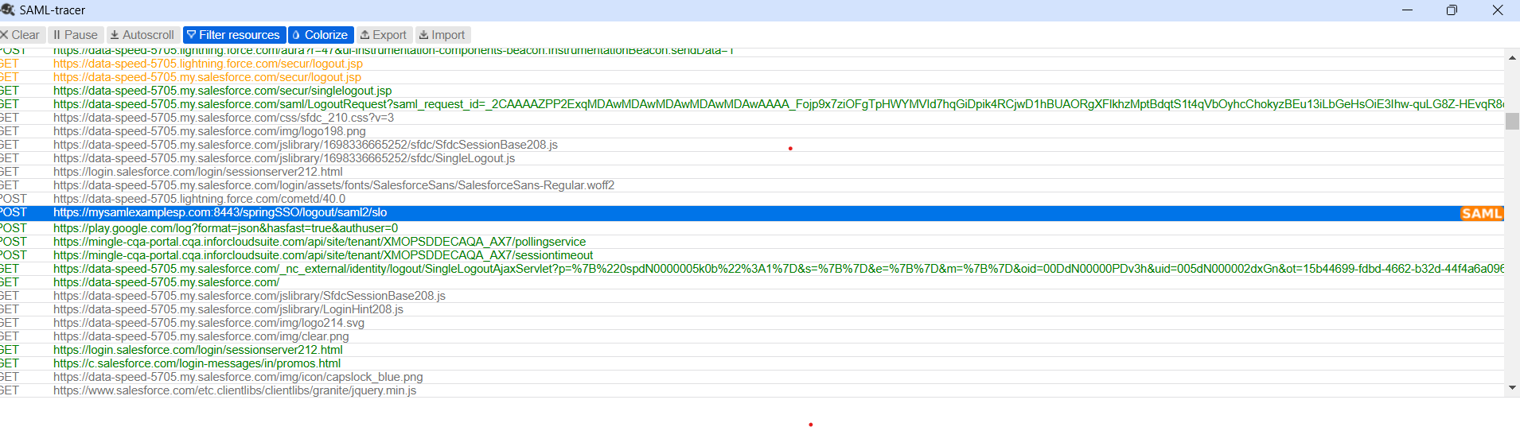
Task: Close the SAML-tracer window
Action: pos(1497,10)
